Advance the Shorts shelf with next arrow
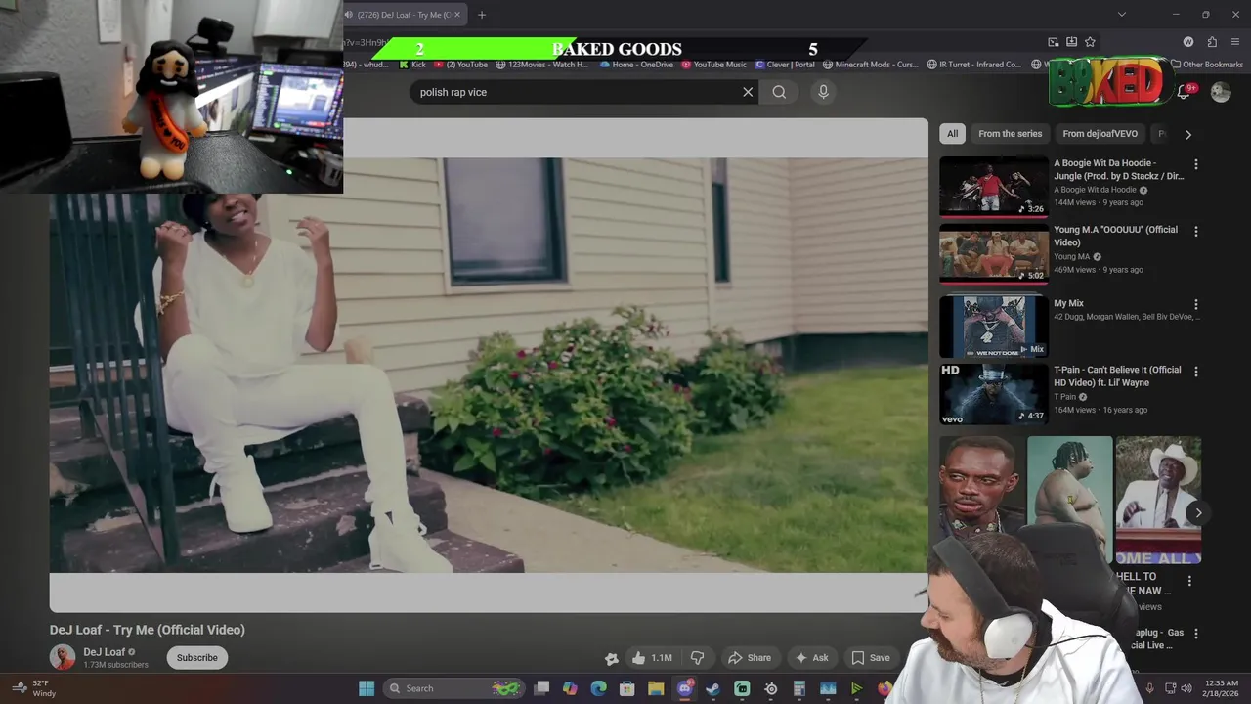The width and height of the screenshot is (1251, 704). 1198,513
